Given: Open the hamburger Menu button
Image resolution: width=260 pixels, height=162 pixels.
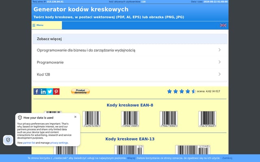Looking at the screenshot, I should pyautogui.click(x=47, y=25).
